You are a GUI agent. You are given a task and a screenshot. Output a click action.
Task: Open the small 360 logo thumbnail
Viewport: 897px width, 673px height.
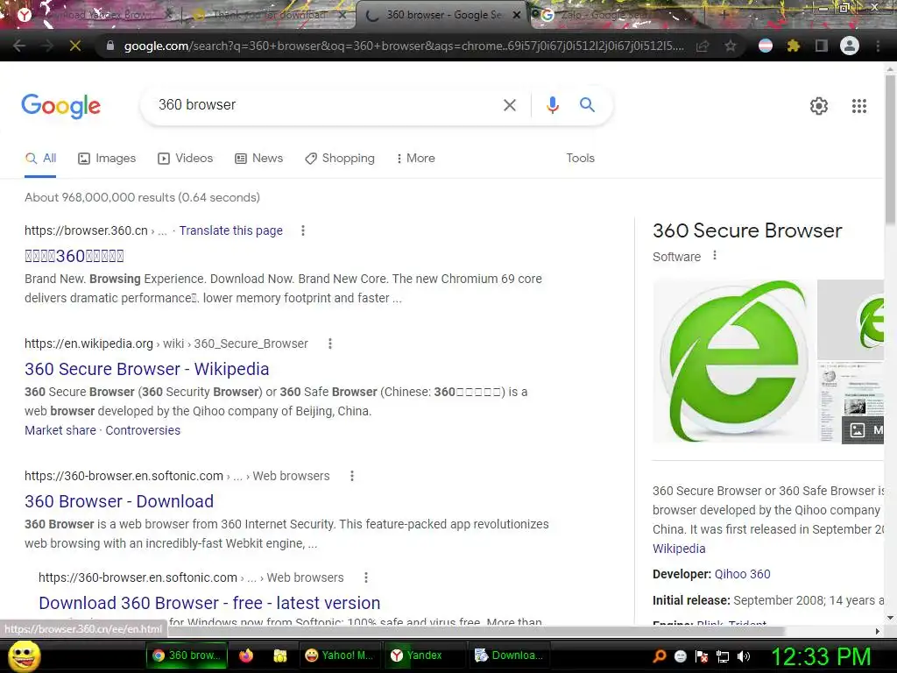click(x=851, y=319)
